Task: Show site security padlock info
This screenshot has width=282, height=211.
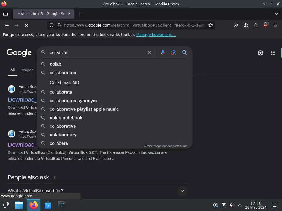Action: [59, 25]
